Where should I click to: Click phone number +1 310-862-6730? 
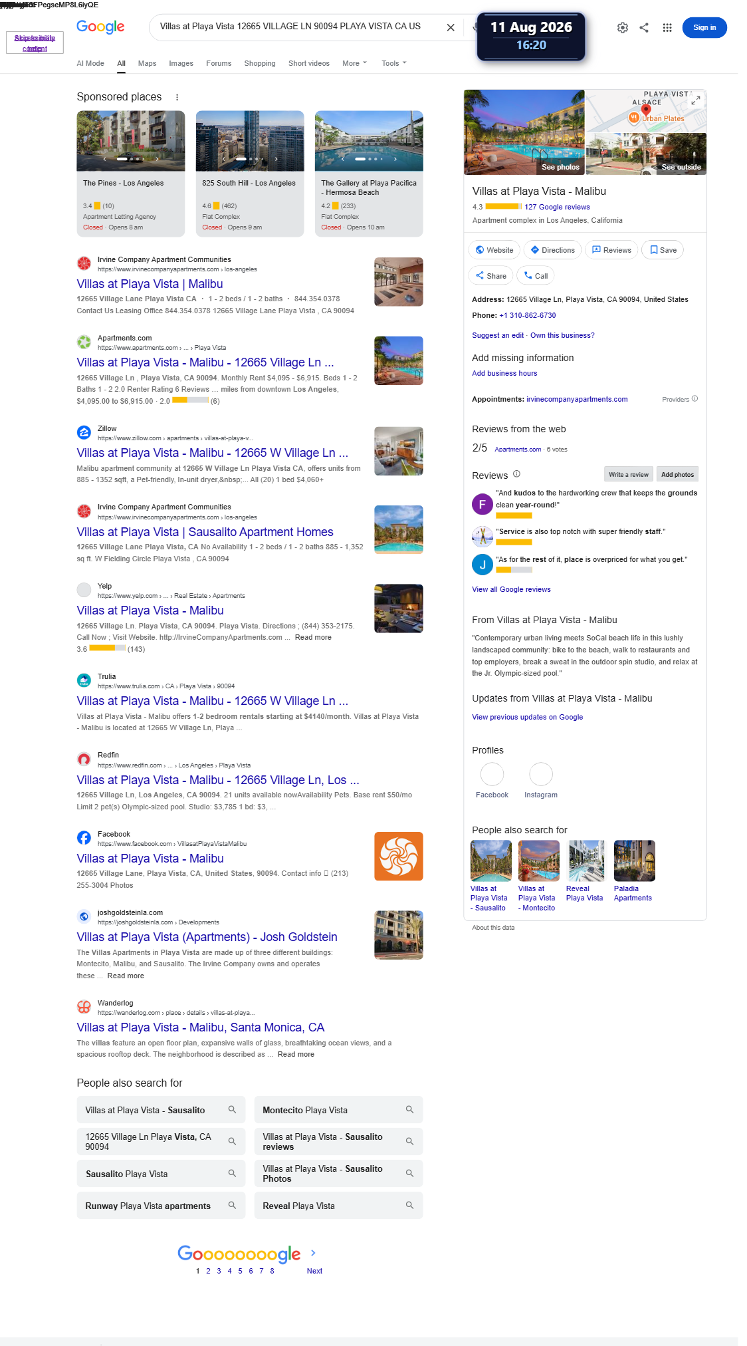coord(528,315)
